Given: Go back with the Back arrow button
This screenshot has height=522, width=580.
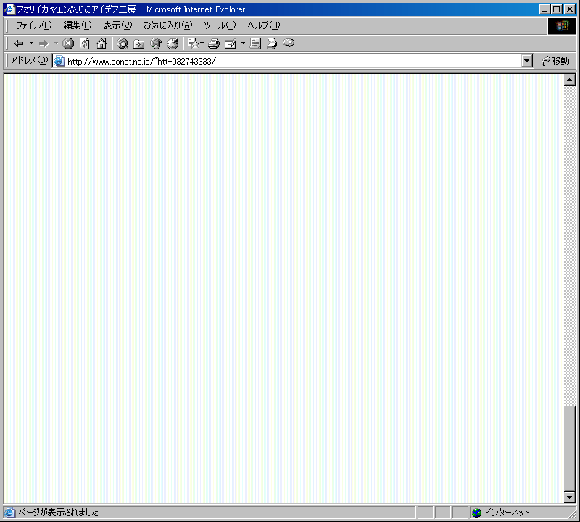Looking at the screenshot, I should tap(19, 43).
